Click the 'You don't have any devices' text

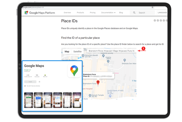33,86
